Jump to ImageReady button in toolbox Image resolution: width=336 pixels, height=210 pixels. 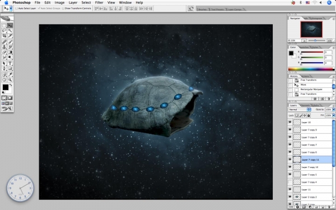[7, 109]
